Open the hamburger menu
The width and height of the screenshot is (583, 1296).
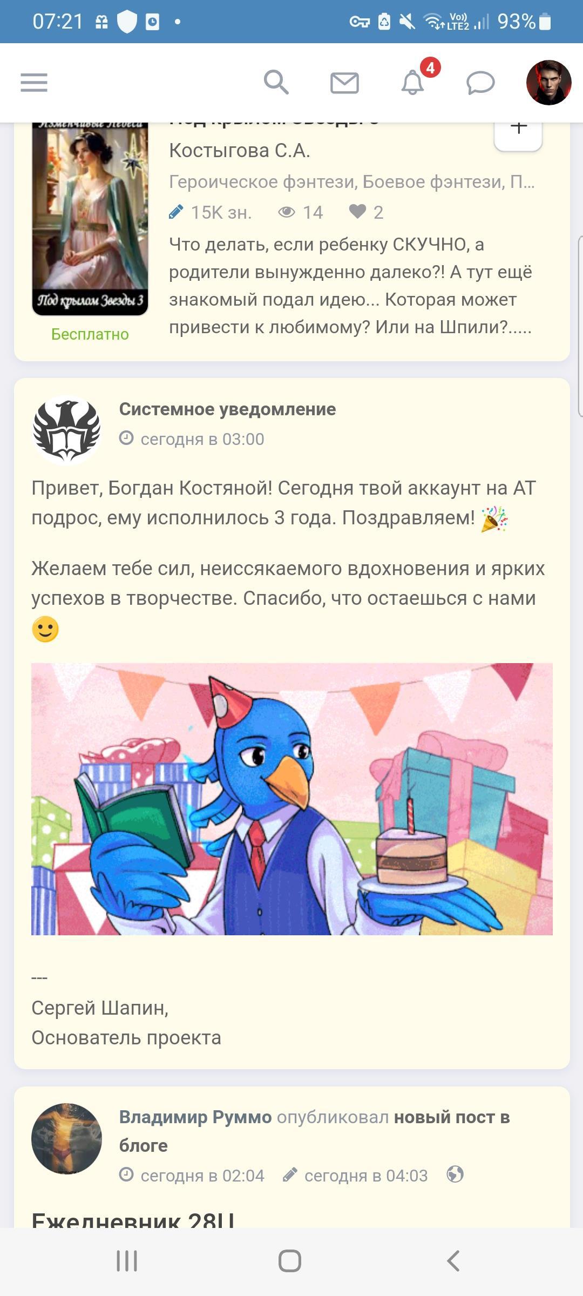tap(34, 83)
